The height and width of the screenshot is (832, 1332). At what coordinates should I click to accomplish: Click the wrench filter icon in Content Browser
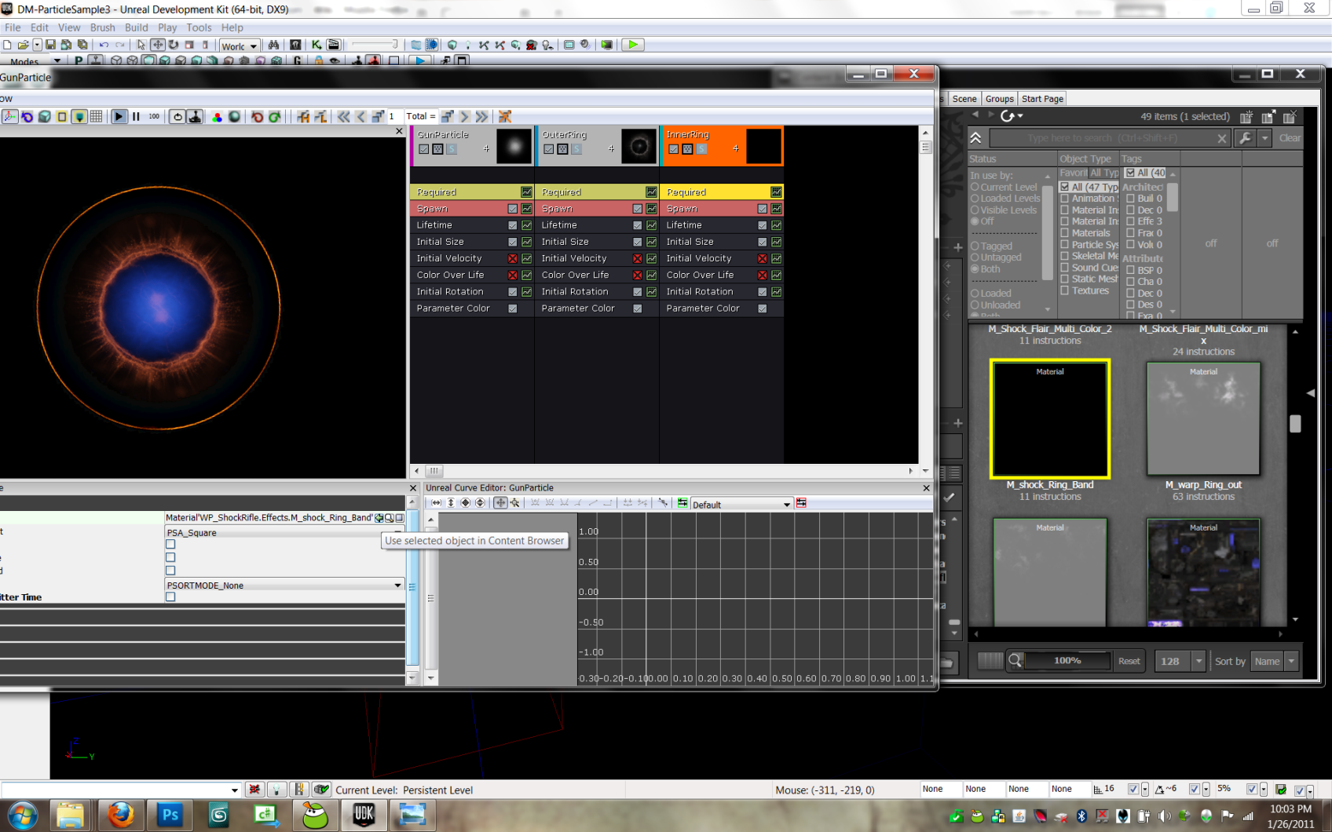(x=1245, y=138)
